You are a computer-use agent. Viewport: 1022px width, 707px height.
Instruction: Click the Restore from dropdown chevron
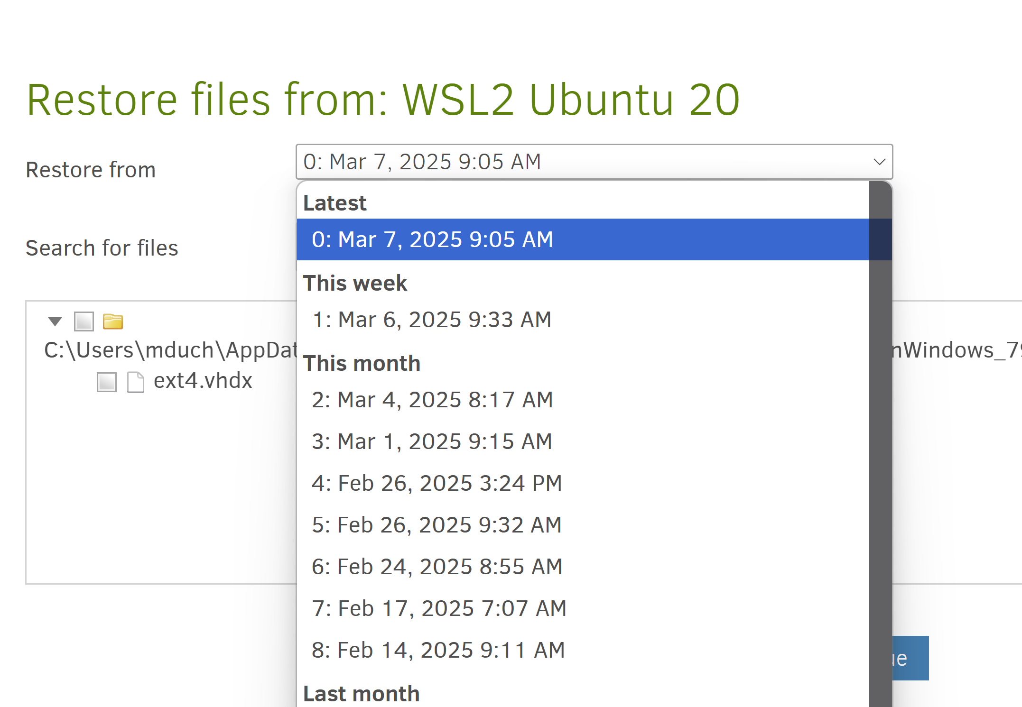tap(879, 162)
